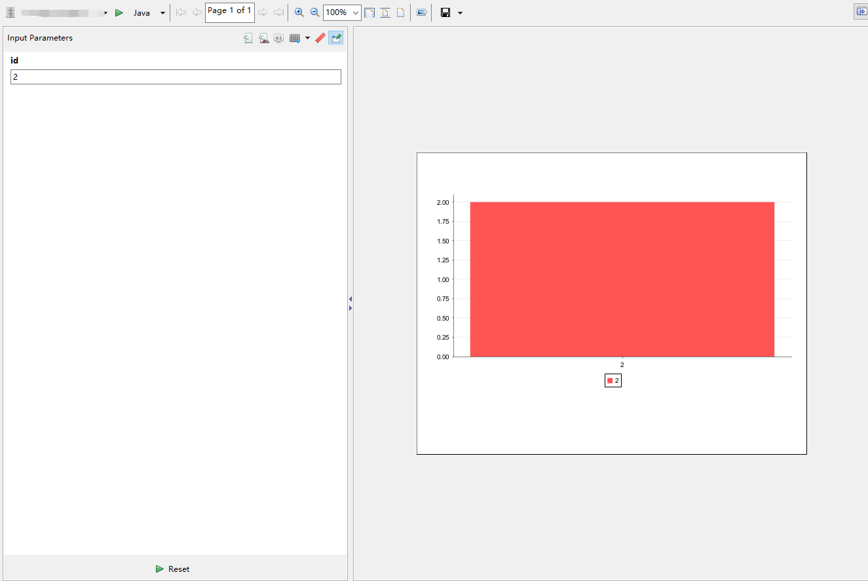Go to the previous page

197,12
